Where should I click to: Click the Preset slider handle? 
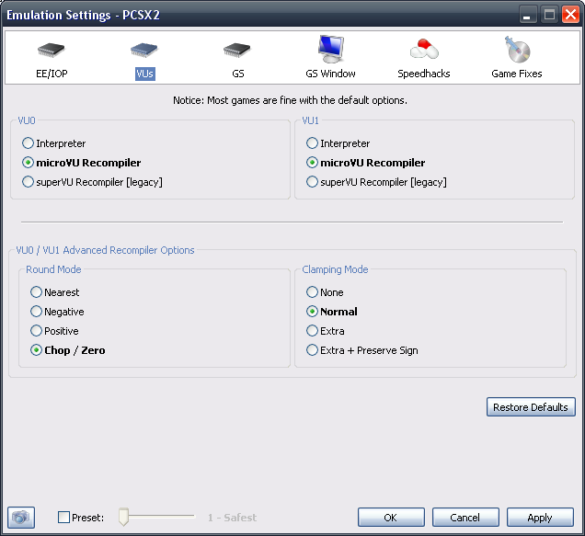(x=123, y=517)
